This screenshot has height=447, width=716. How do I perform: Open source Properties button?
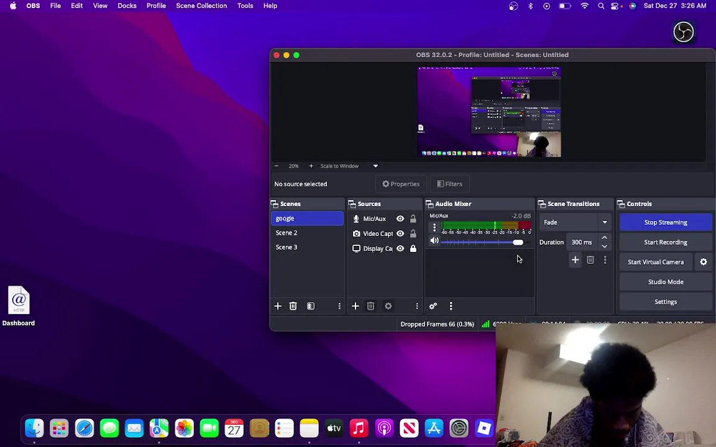401,184
